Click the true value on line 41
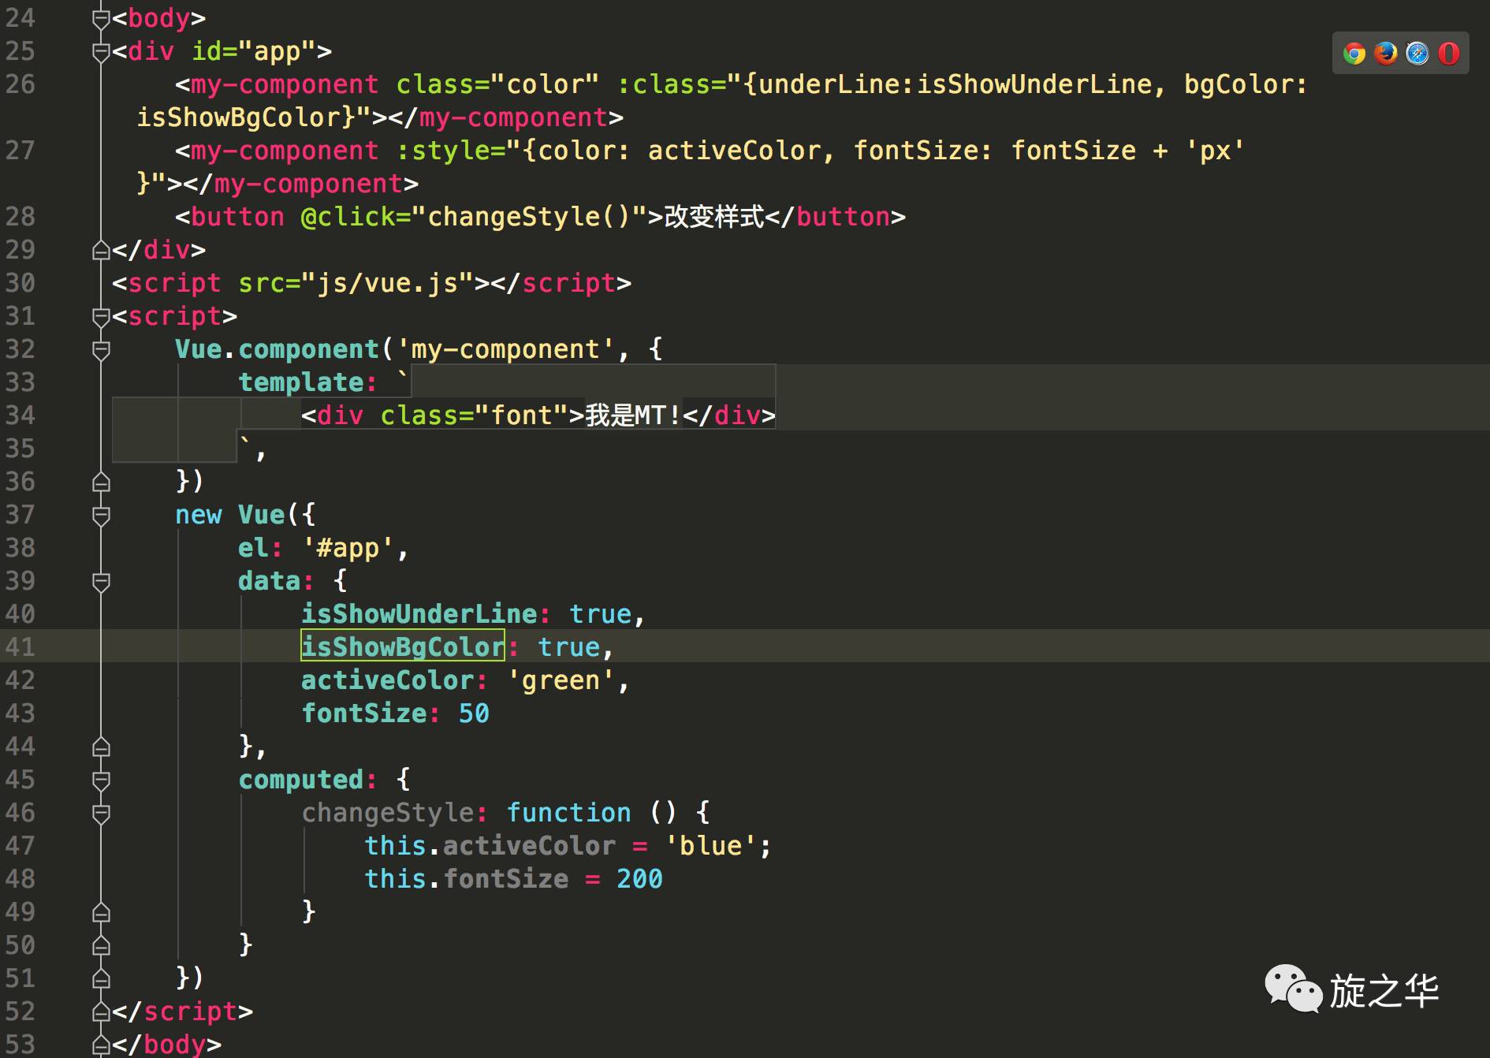The height and width of the screenshot is (1058, 1490). 568,646
